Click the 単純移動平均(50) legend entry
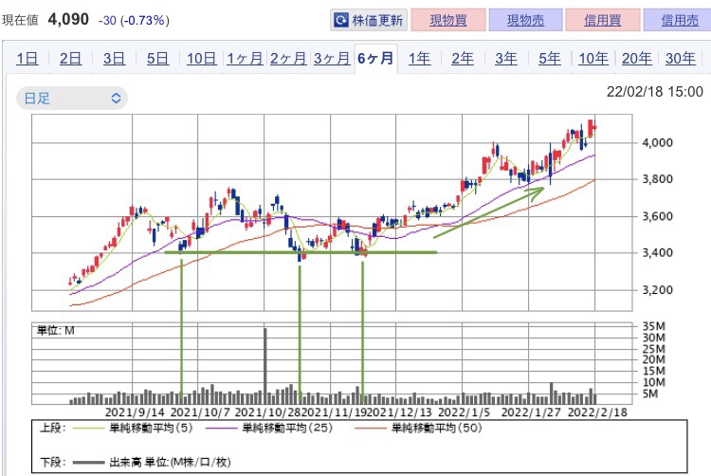The height and width of the screenshot is (476, 711). 437,428
